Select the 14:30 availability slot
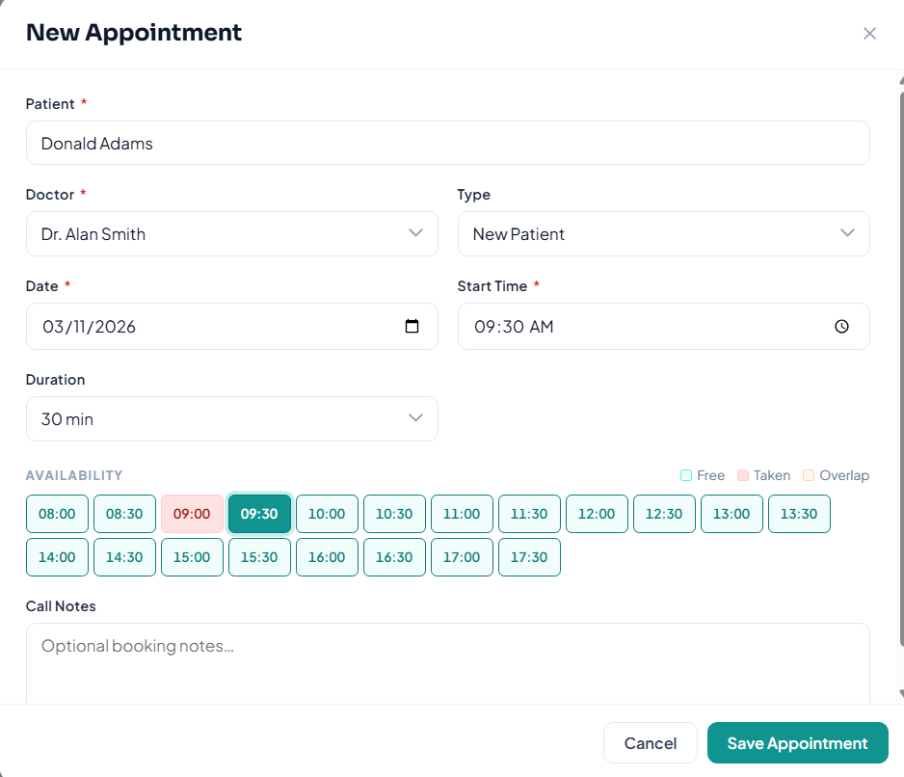This screenshot has height=777, width=904. pos(124,557)
